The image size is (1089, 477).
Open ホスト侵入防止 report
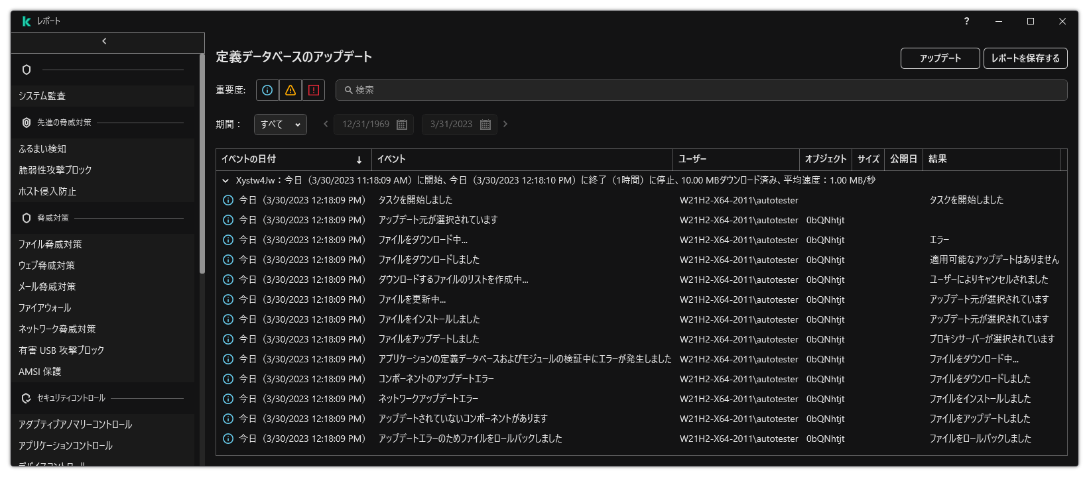pyautogui.click(x=103, y=191)
